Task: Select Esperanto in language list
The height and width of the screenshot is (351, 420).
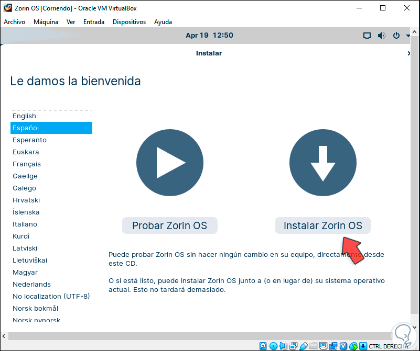Action: tap(51, 140)
